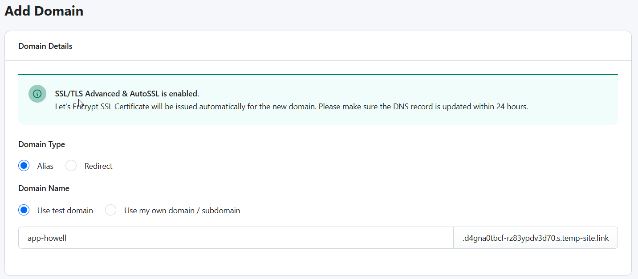
Task: Choose the Use test domain radio button
Action: point(24,210)
